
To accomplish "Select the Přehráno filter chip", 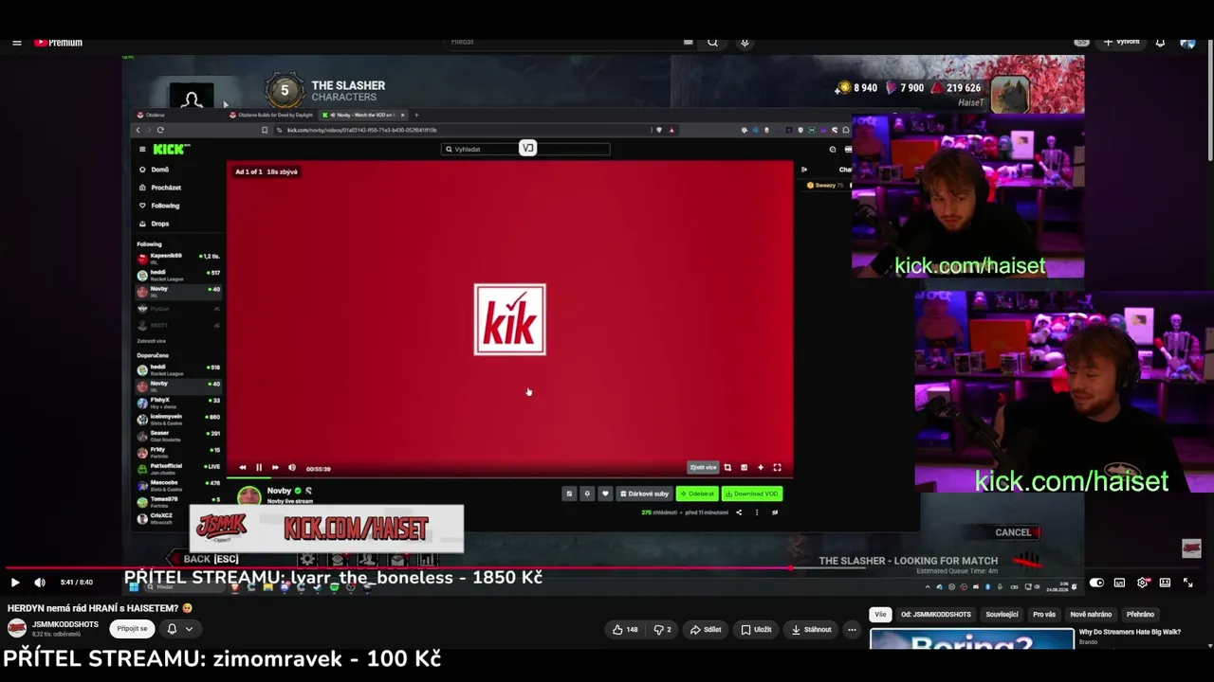I will 1140,614.
